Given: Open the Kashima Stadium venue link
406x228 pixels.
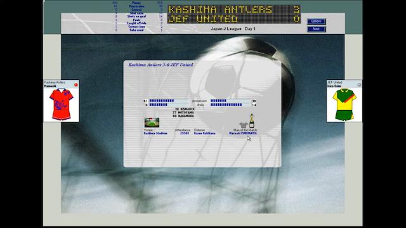Looking at the screenshot, I should (155, 134).
